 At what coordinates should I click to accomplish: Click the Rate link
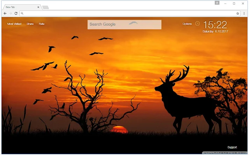tap(42, 24)
